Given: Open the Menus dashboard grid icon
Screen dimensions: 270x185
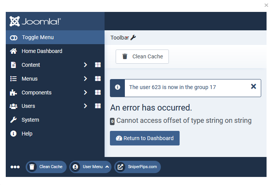Looking at the screenshot, I should point(98,79).
